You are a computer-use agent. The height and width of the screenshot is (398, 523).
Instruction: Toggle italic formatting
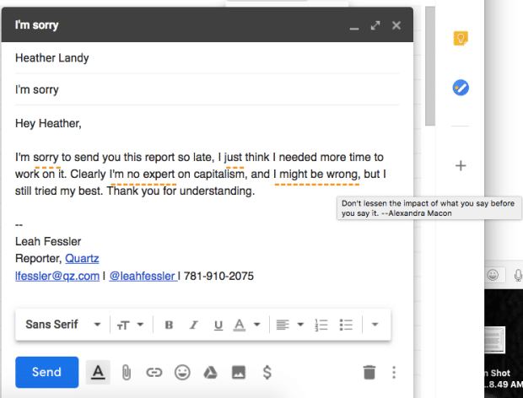[x=193, y=325]
